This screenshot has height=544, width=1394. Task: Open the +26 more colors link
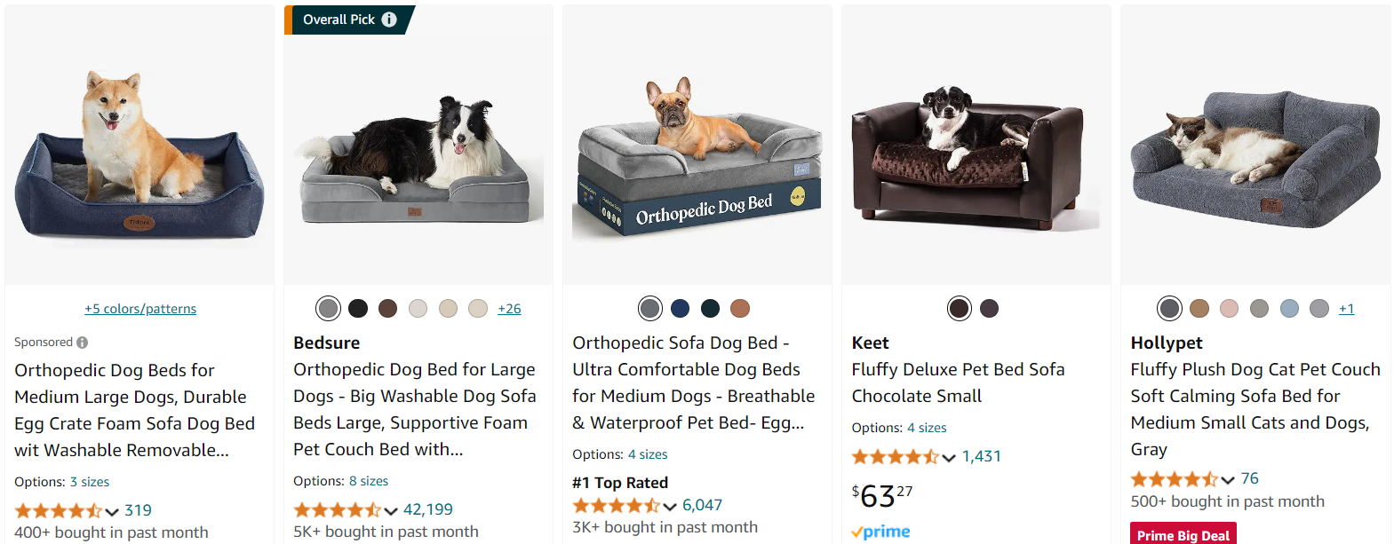tap(509, 309)
